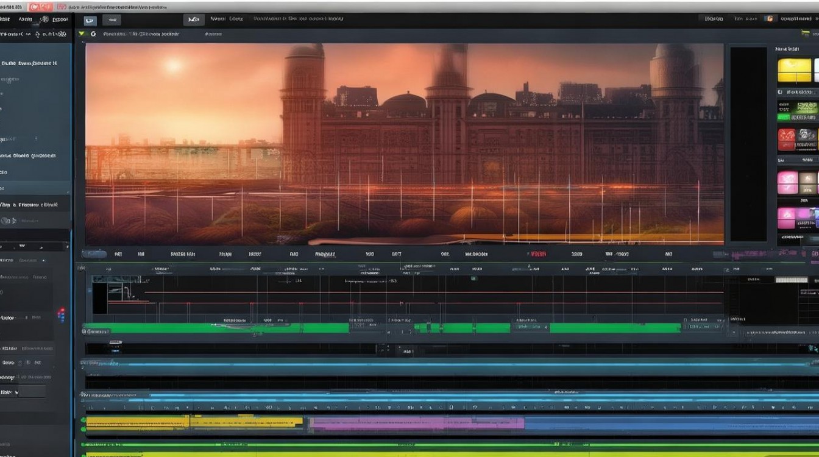
Task: Click the orange icon in top-right toolbar
Action: 769,19
